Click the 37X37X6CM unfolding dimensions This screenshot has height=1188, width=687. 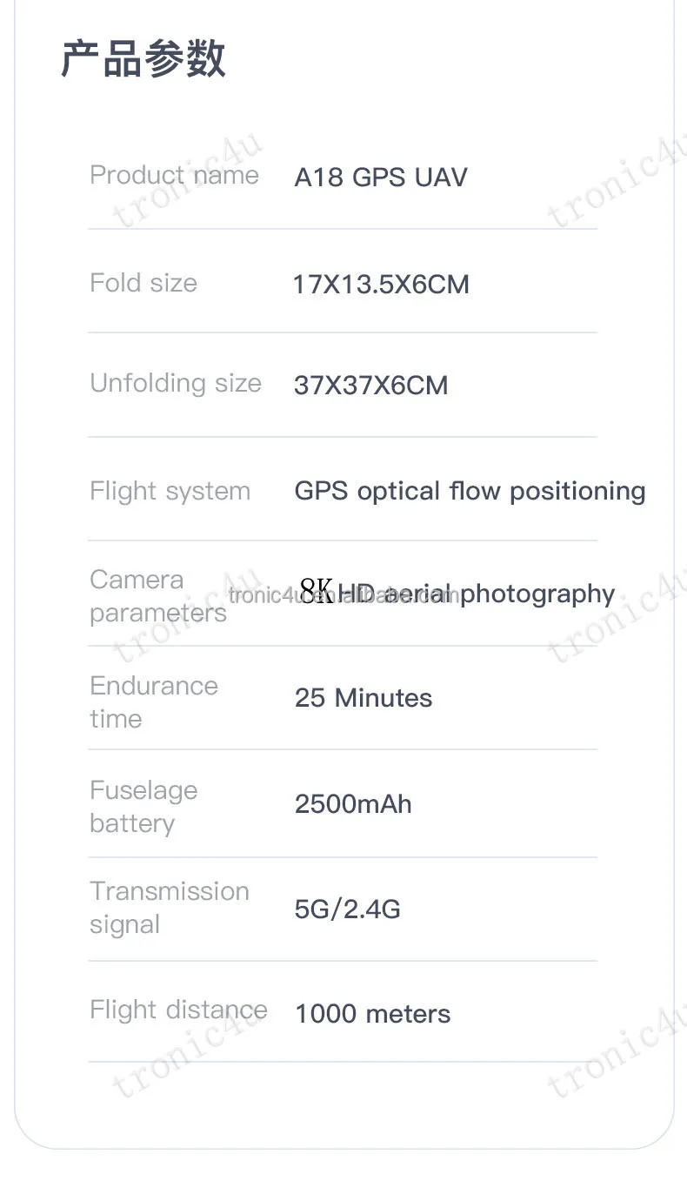(371, 386)
